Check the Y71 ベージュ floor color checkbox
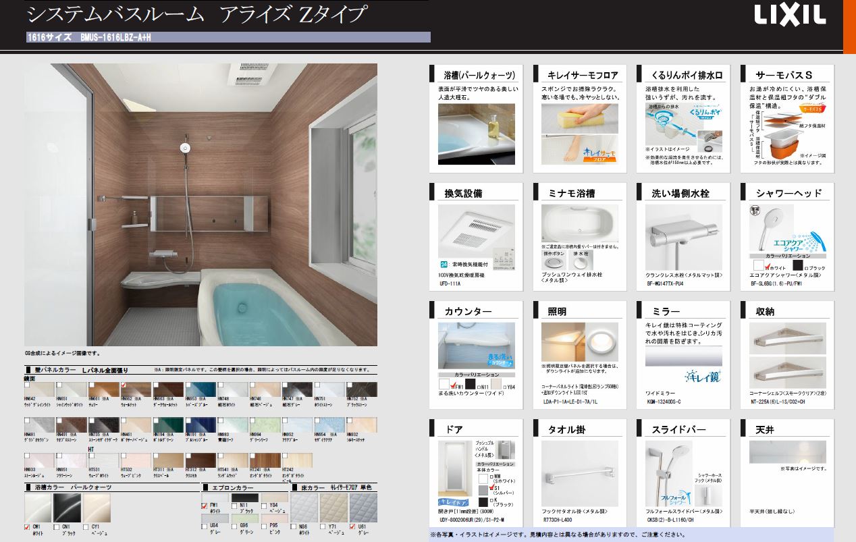 323,526
